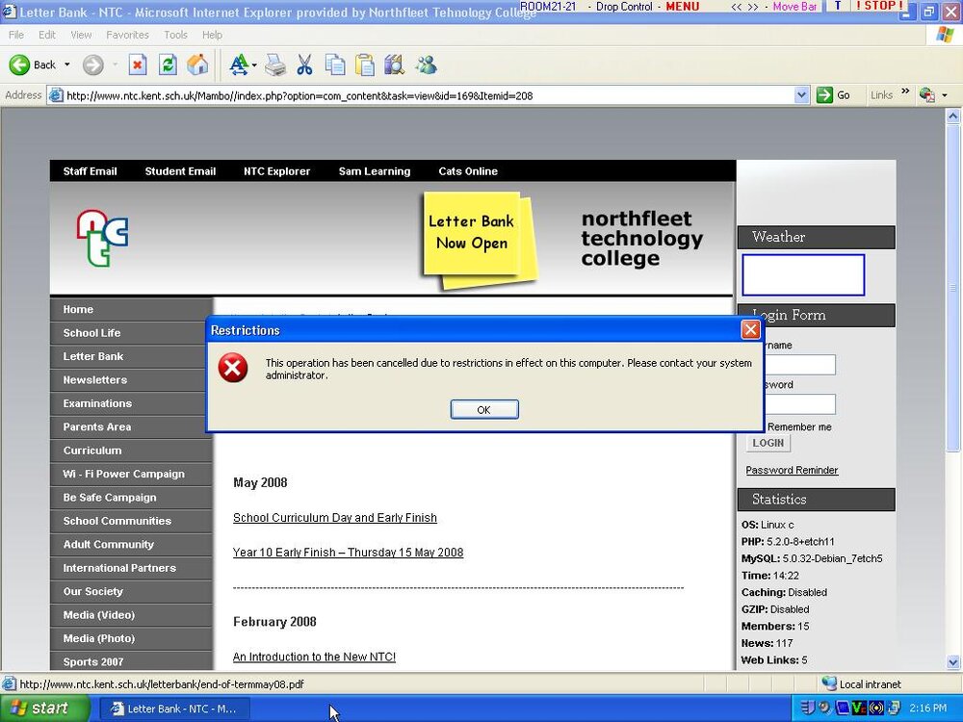Select International Partners sidebar item
The image size is (963, 722).
[131, 568]
